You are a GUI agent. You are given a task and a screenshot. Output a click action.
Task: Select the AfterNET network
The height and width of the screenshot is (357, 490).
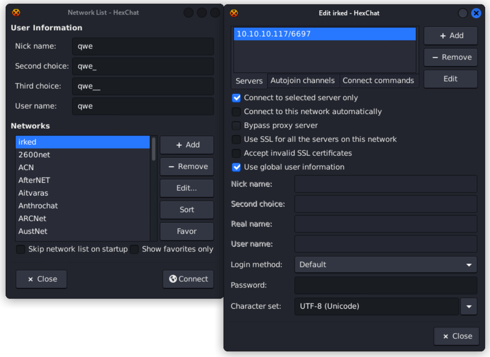tap(82, 180)
